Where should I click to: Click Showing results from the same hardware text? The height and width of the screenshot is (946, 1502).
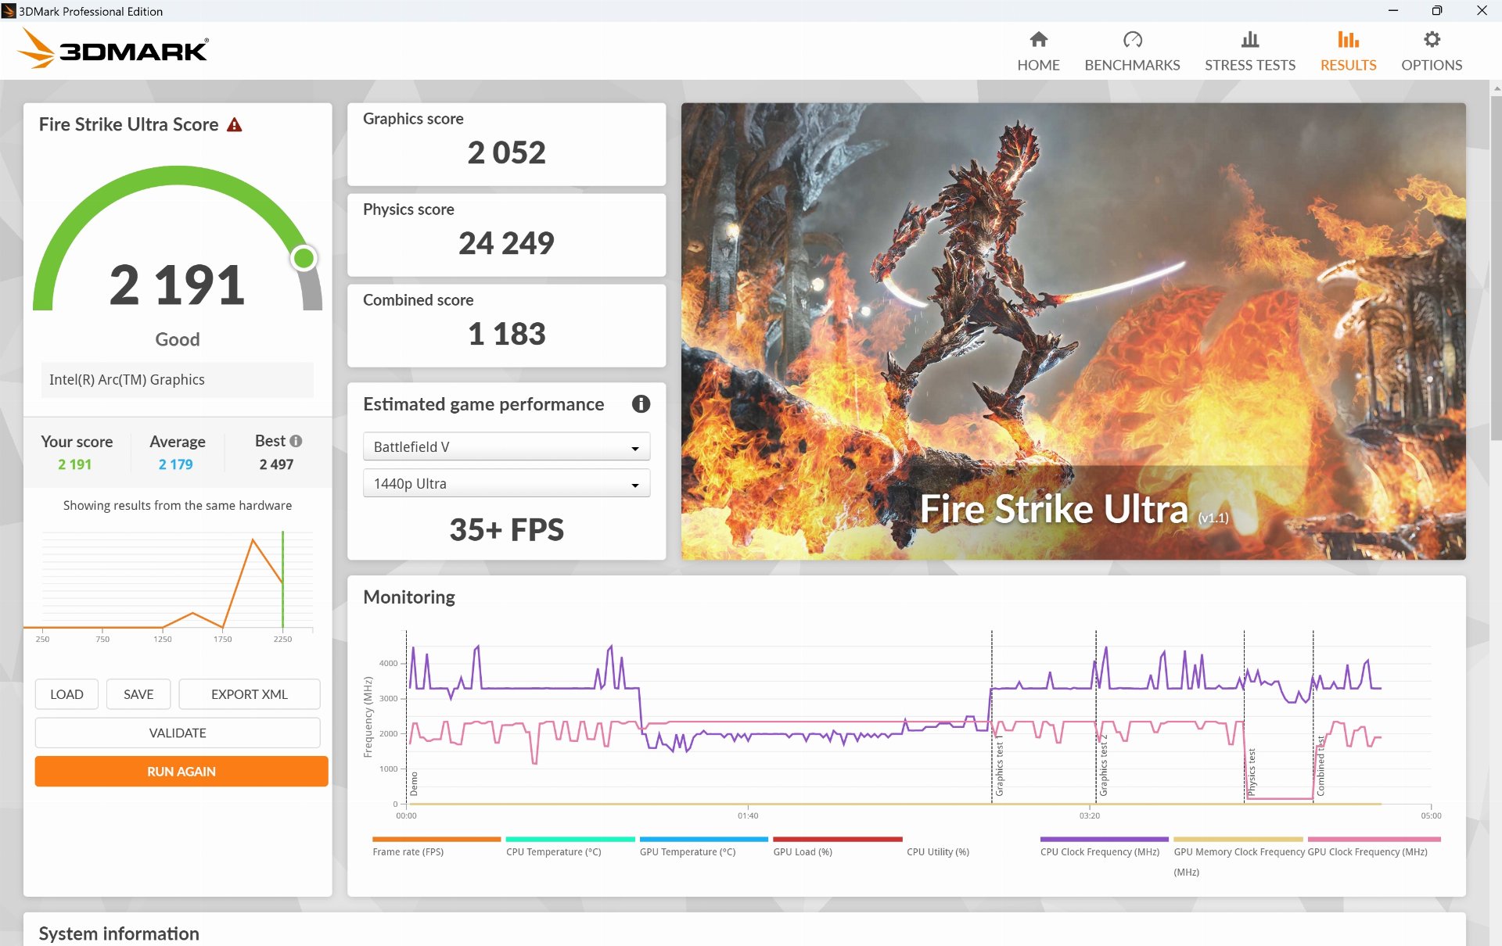[x=178, y=505]
